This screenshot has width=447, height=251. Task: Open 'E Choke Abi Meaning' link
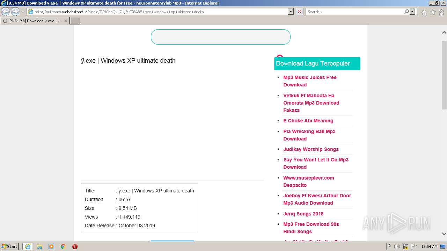click(x=308, y=121)
